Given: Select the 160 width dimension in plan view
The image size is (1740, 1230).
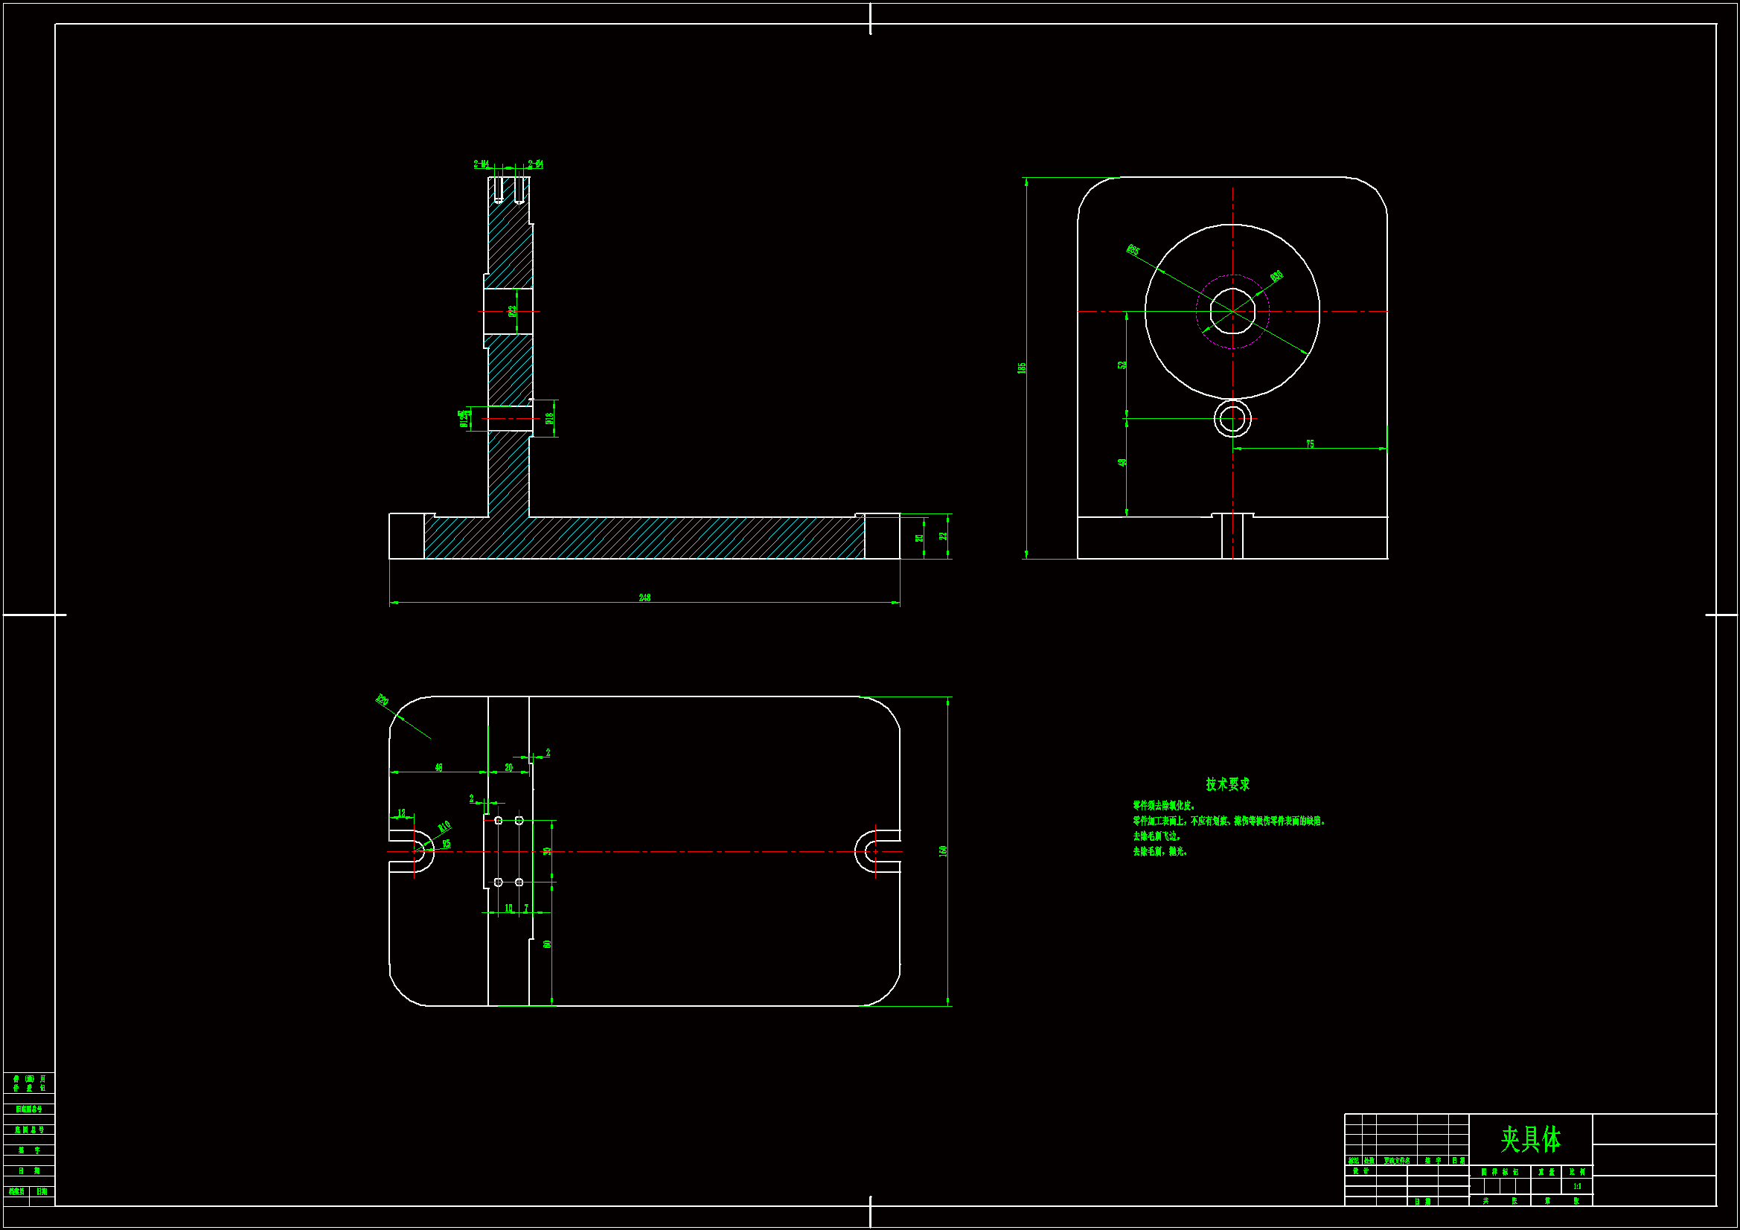Looking at the screenshot, I should pyautogui.click(x=944, y=851).
